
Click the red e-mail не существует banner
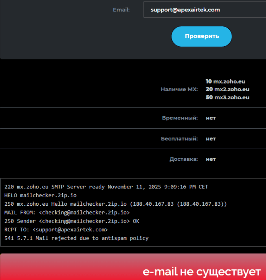[133, 267]
